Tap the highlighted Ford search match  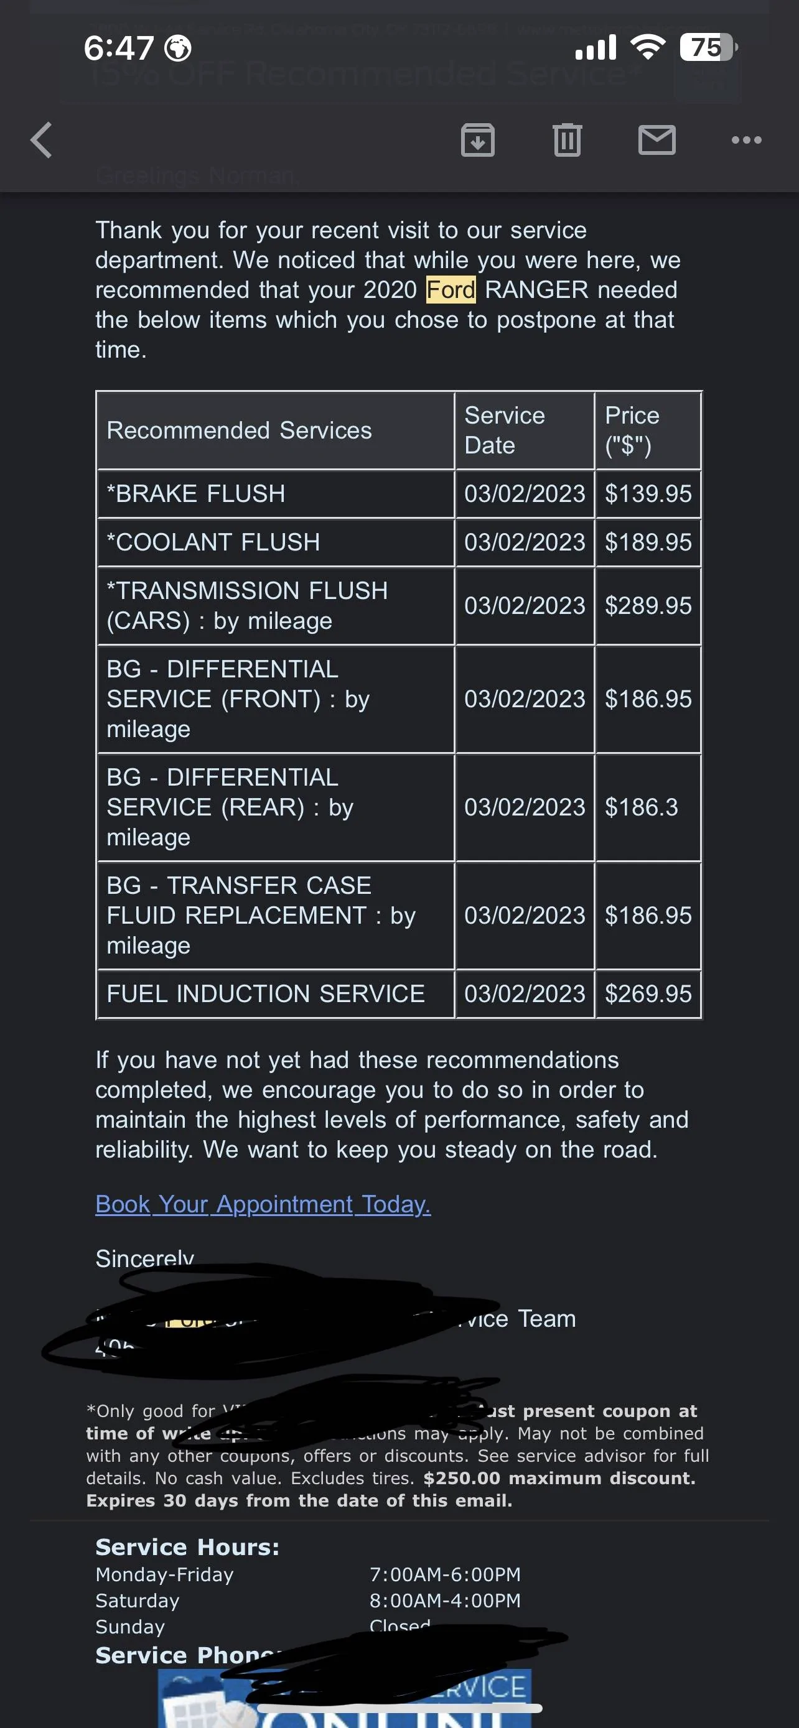[x=451, y=290]
